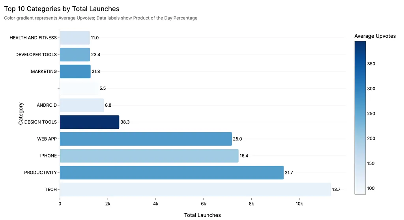Click the HEALTH AND FITNESS bar
The height and width of the screenshot is (220, 404).
click(x=75, y=38)
